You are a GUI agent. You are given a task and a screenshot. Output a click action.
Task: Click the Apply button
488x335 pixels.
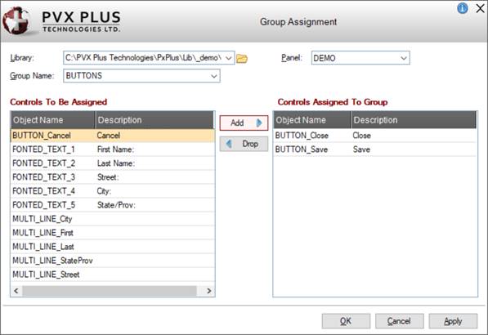(453, 321)
